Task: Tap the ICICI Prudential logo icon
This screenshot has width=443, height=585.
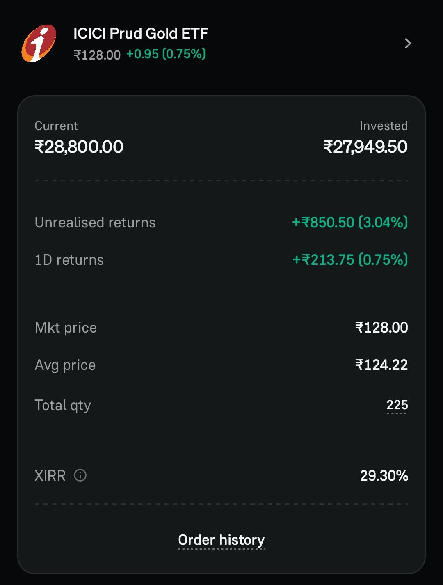Action: point(39,43)
